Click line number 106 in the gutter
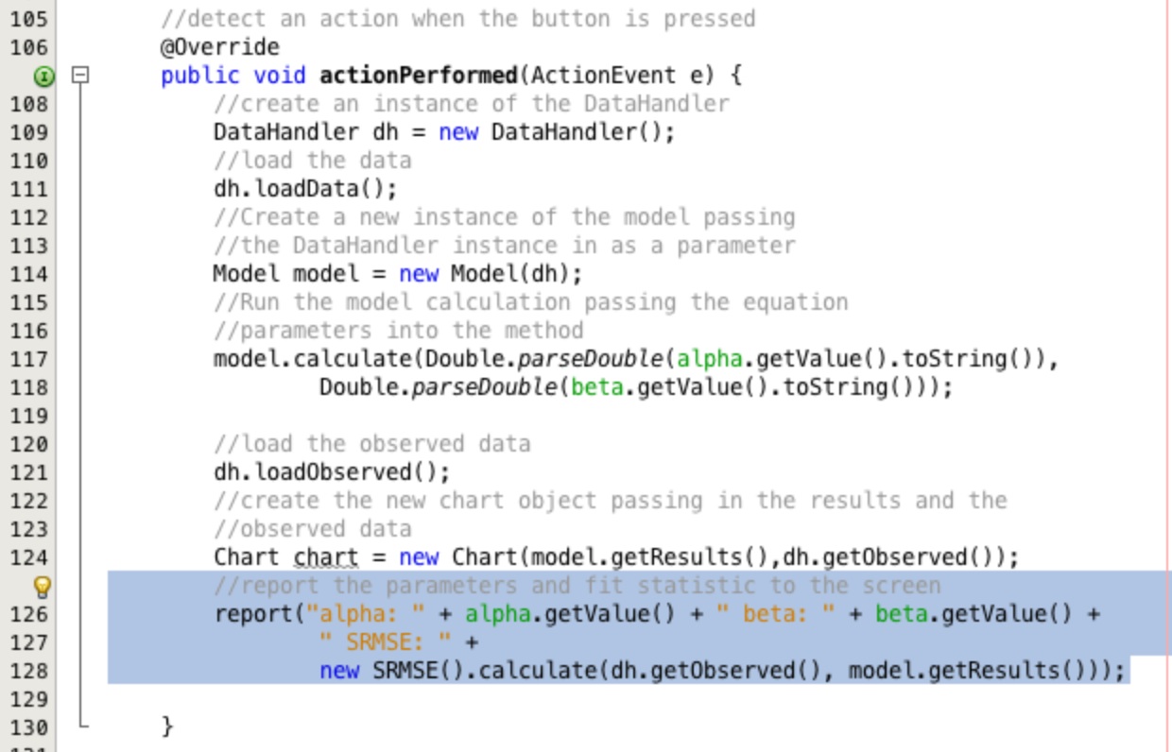The image size is (1172, 752). [28, 47]
